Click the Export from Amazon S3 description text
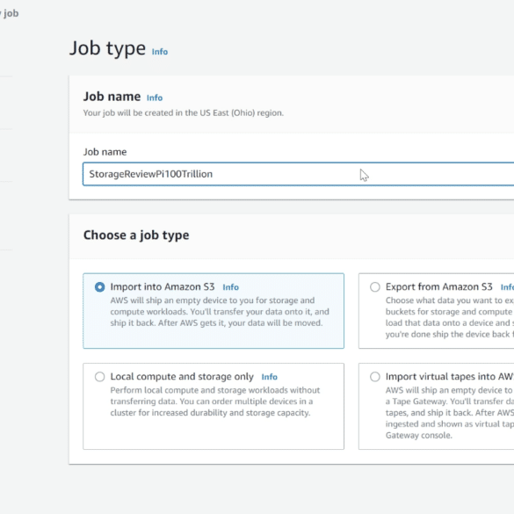Image resolution: width=514 pixels, height=514 pixels. pos(450,317)
